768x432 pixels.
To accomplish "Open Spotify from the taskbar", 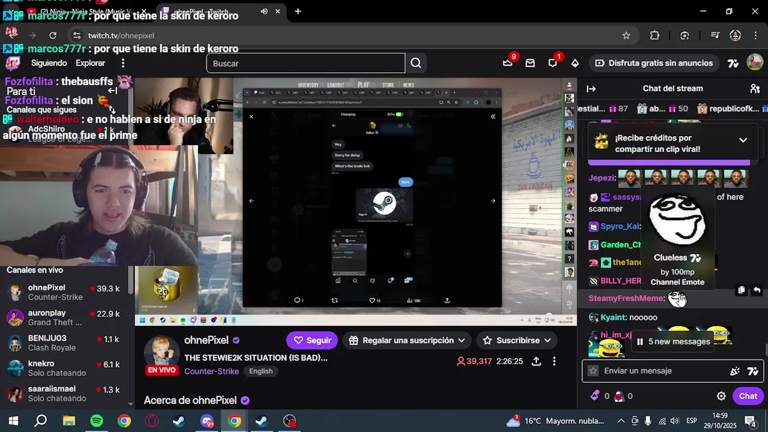I will click(x=97, y=421).
